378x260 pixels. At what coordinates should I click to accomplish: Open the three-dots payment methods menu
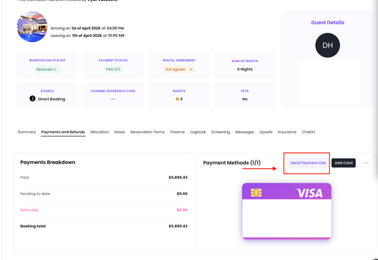(x=366, y=163)
